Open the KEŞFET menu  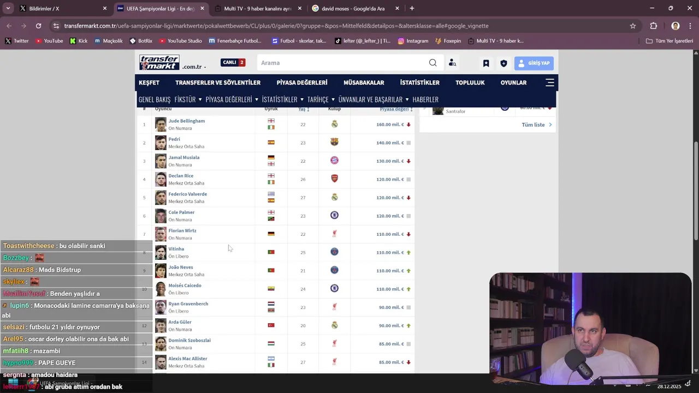pos(149,82)
